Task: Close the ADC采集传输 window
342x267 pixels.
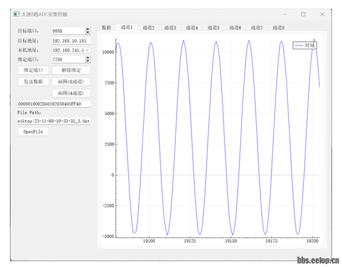Action: click(322, 14)
